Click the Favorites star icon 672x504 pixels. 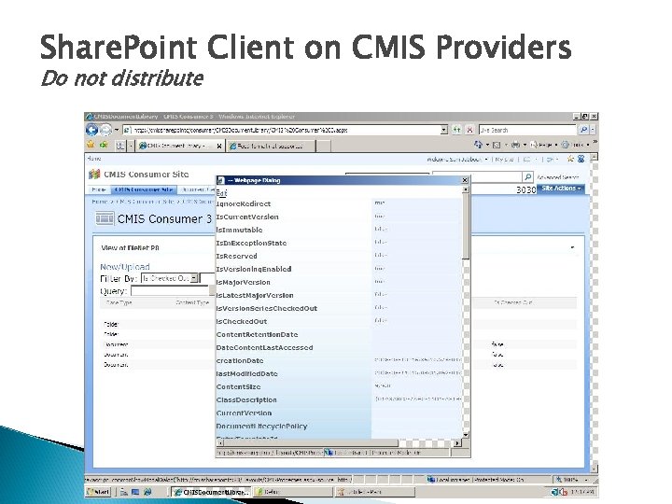[x=91, y=145]
